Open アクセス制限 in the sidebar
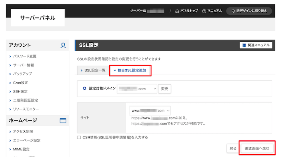Viewport: 282px width, 157px height. tap(23, 132)
